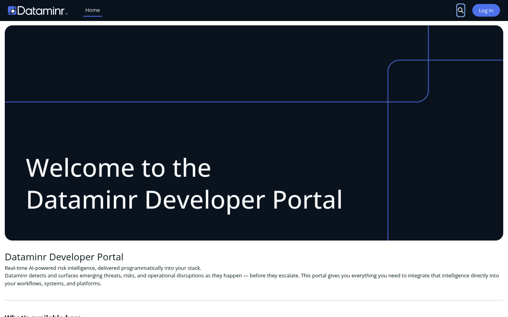Click the Log in button
The height and width of the screenshot is (317, 508).
(x=486, y=10)
